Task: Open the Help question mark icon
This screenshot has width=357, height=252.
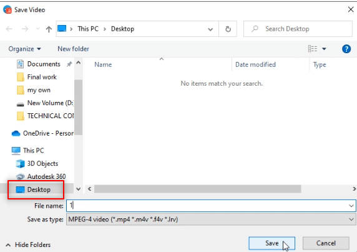Action: [x=346, y=49]
